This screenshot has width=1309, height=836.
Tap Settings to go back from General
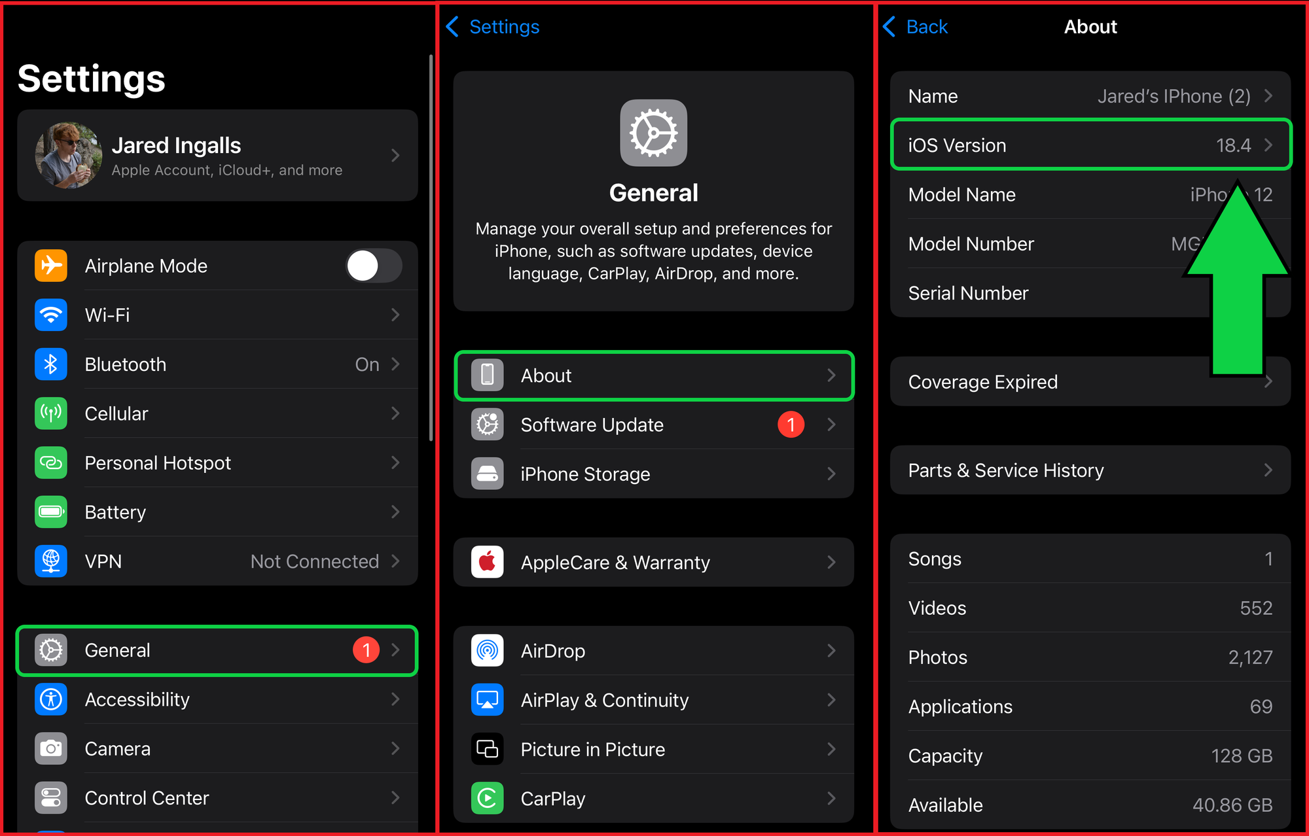[492, 26]
